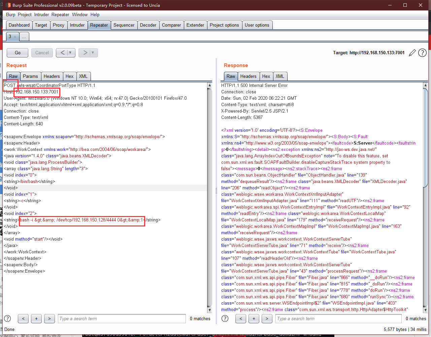
Task: Click the 5,577 bytes status text
Action: (x=395, y=329)
